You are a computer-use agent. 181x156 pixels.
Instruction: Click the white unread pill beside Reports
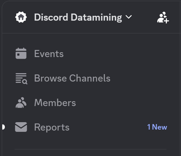tap(4, 127)
